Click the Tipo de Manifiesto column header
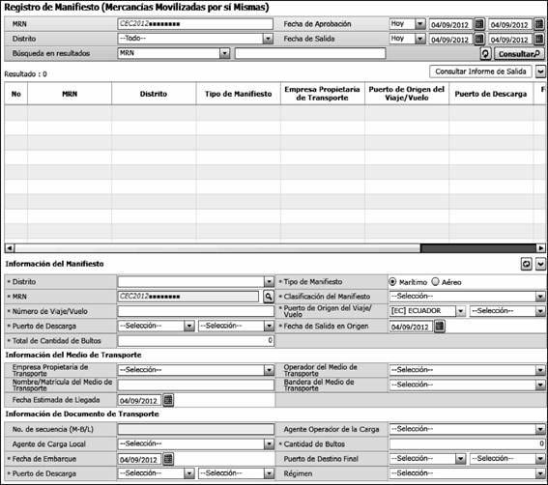 coord(239,94)
